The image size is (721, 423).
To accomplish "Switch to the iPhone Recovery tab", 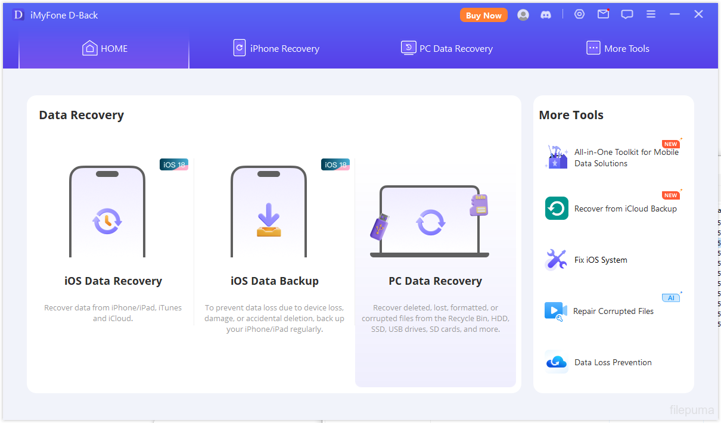I will coord(276,49).
